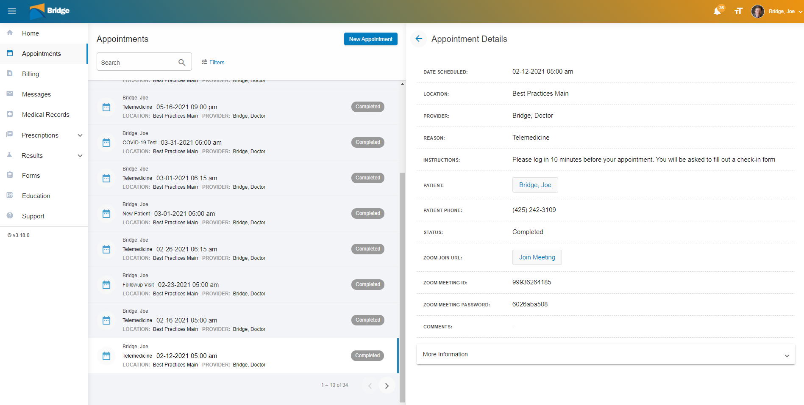Open the hamburger navigation menu

click(12, 11)
